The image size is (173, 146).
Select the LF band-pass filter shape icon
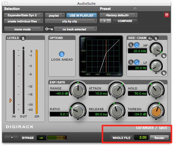[x=131, y=62]
